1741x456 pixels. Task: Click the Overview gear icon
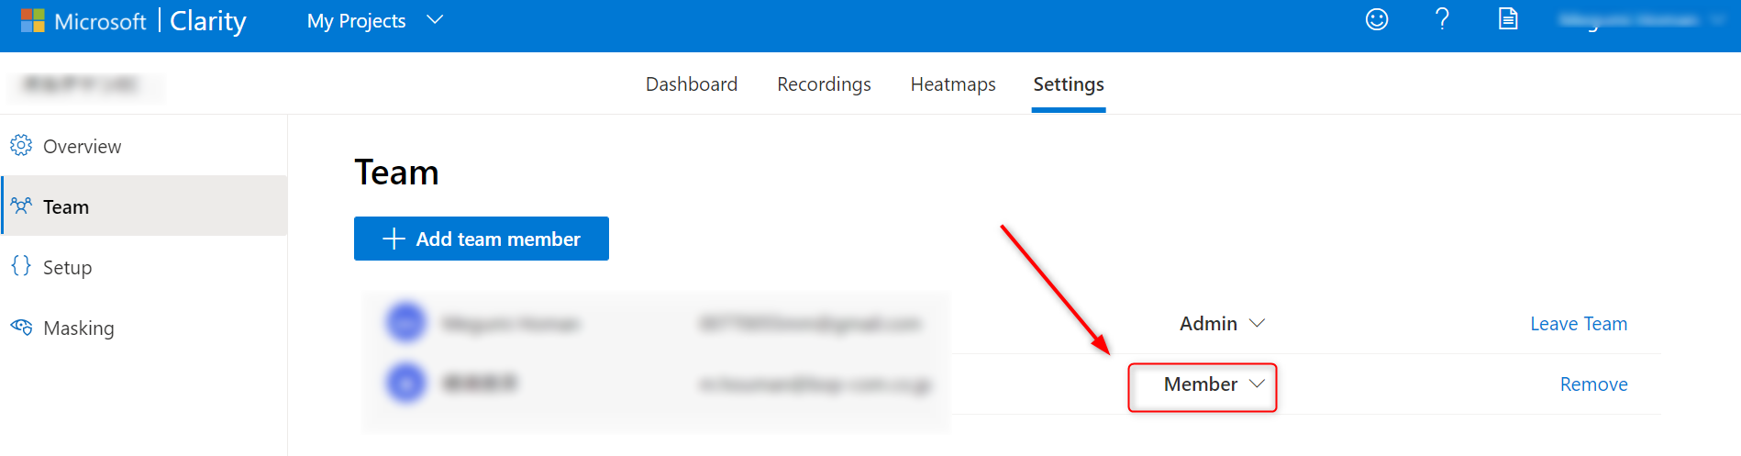(x=21, y=146)
